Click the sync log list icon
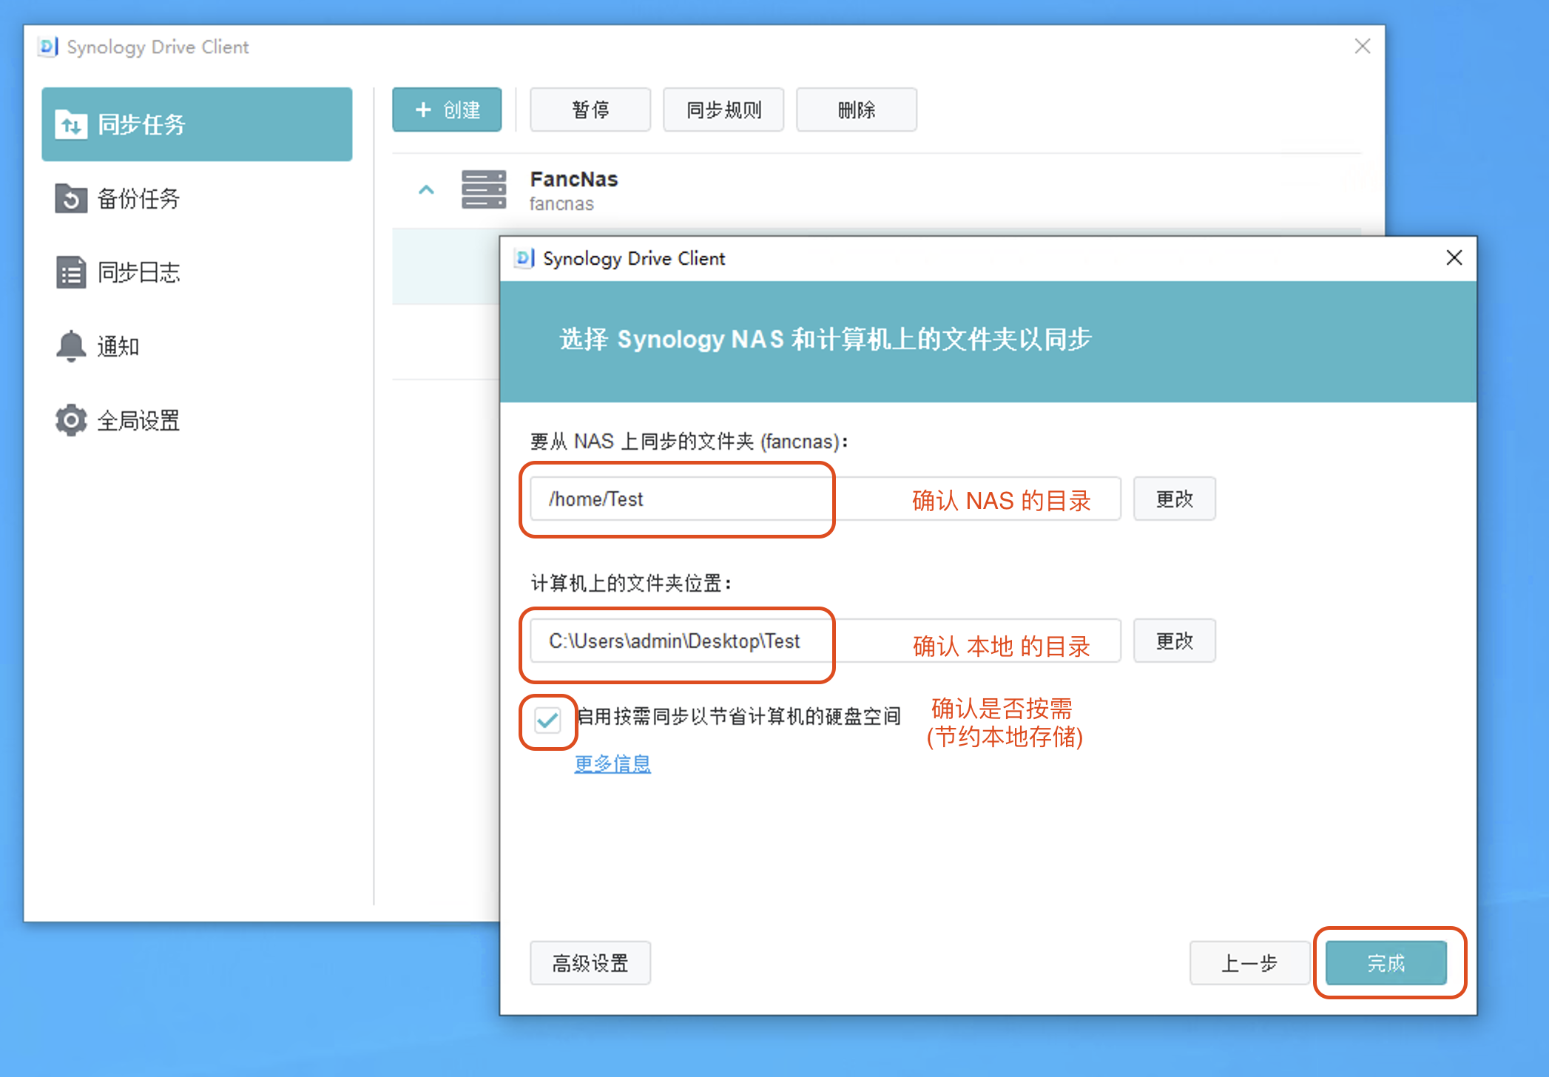This screenshot has height=1077, width=1549. click(x=71, y=272)
